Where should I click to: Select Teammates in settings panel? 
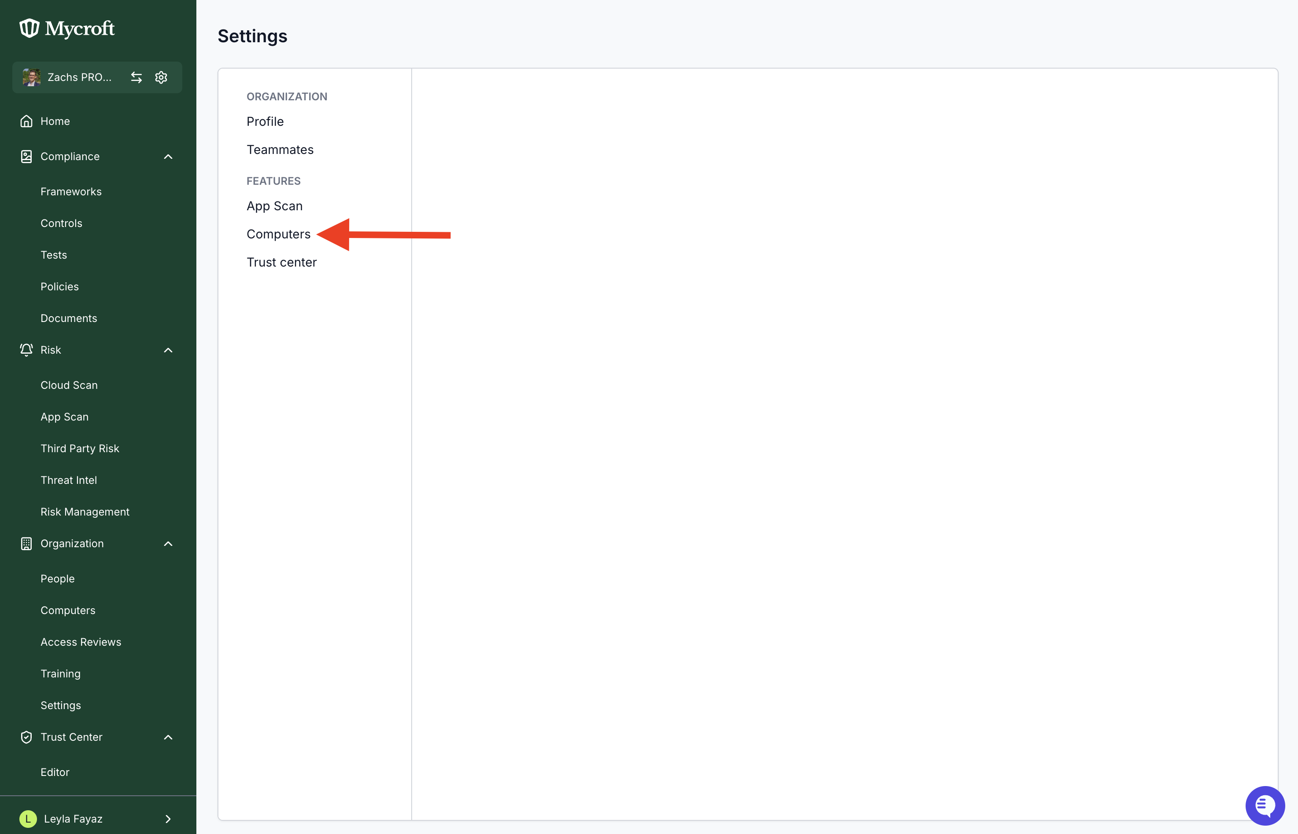(280, 150)
